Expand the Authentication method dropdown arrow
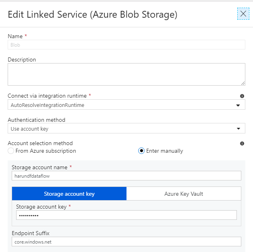The image size is (253, 252). (x=238, y=129)
